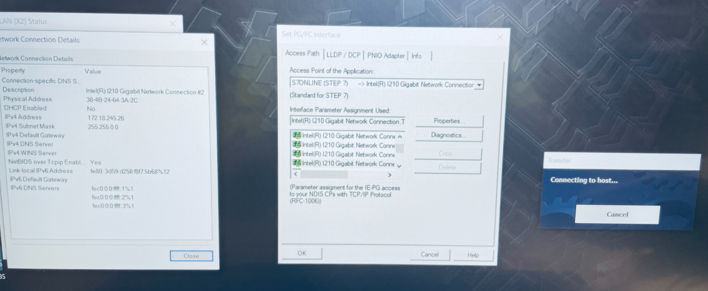Expand the Access Point of the Application dropdown
The image size is (708, 291).
[480, 85]
